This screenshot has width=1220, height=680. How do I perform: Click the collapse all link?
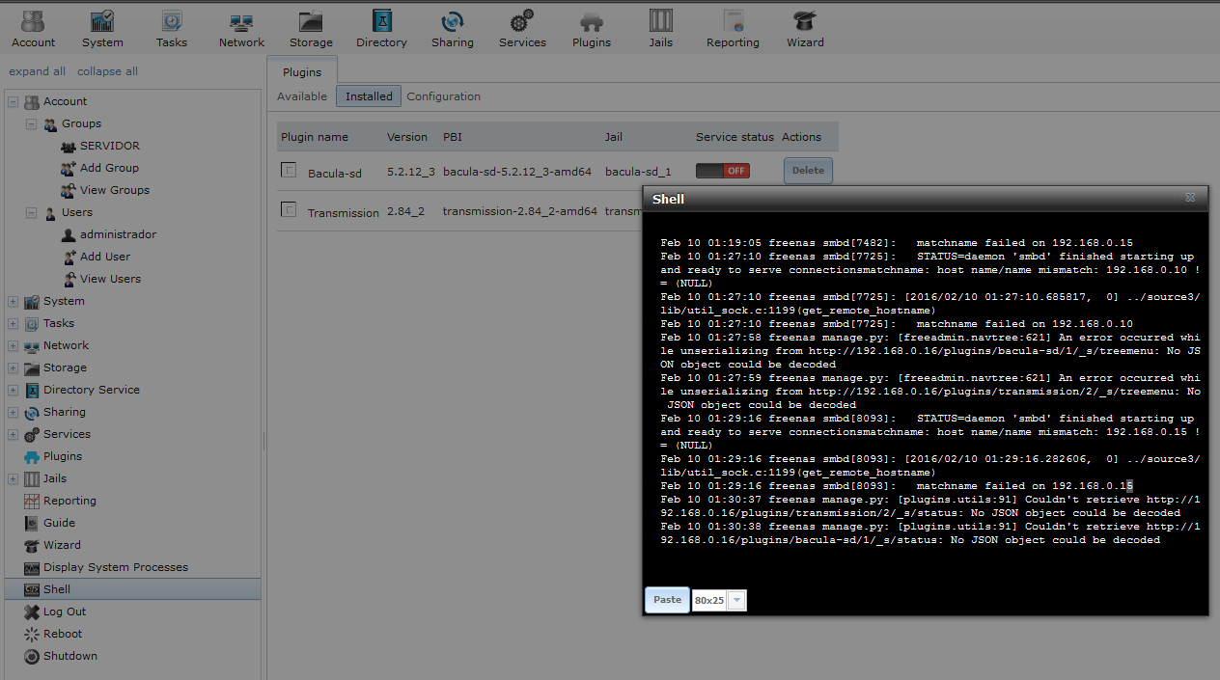click(107, 71)
